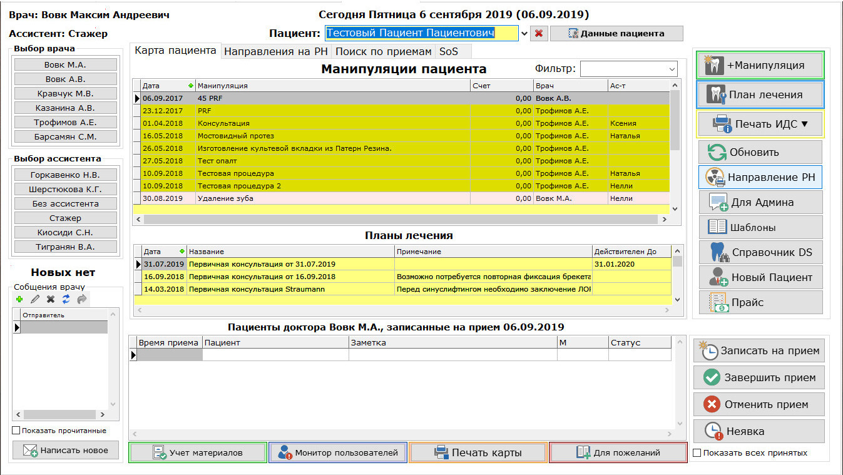Select doctor Барсамян С.М.
Viewport: 843px width, 475px height.
[66, 136]
